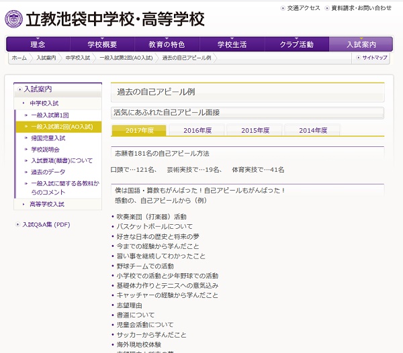Open 入試Q&A集 (PDF) link
This screenshot has width=403, height=353.
(x=46, y=225)
